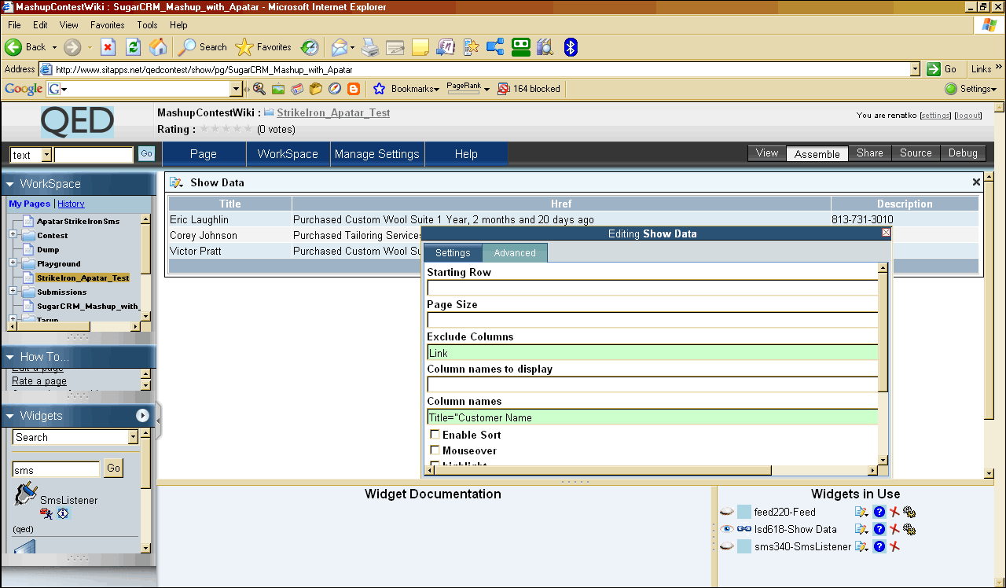Click the settings link near username

pos(935,116)
